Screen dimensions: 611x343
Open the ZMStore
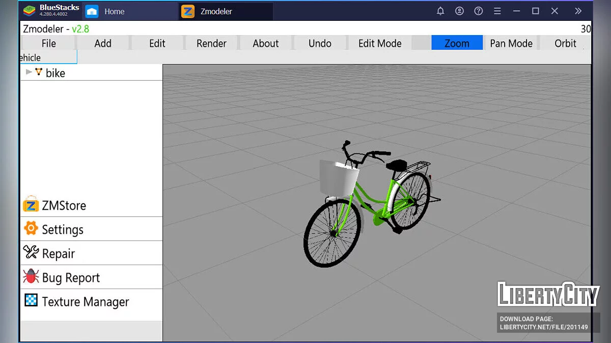coord(54,205)
